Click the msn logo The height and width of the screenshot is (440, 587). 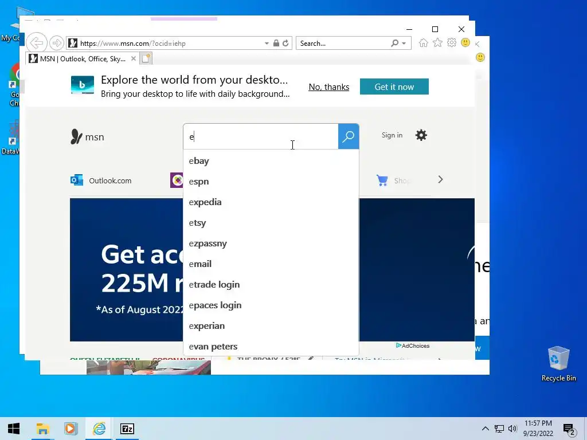tap(88, 137)
